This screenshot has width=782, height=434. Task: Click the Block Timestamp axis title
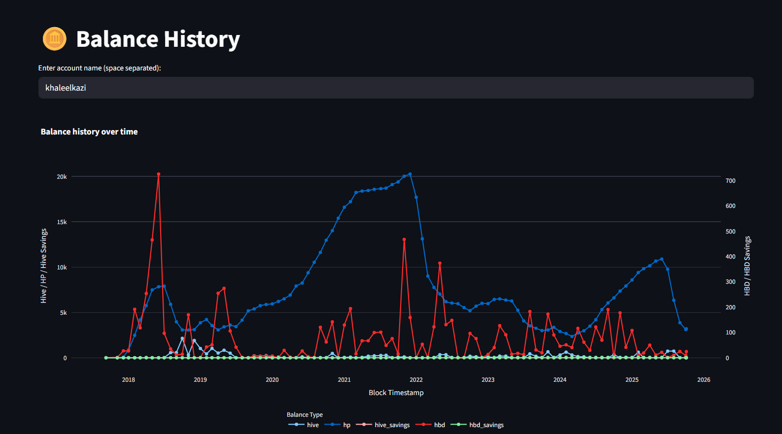396,393
